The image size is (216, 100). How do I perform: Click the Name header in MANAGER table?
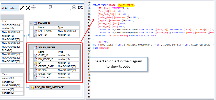(41, 27)
